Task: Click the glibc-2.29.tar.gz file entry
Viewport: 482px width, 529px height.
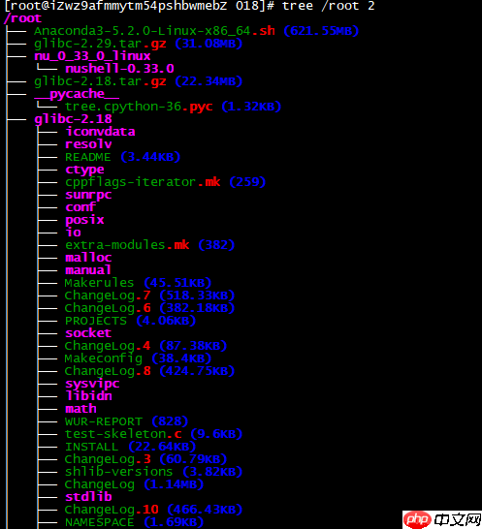Action: pyautogui.click(x=100, y=44)
